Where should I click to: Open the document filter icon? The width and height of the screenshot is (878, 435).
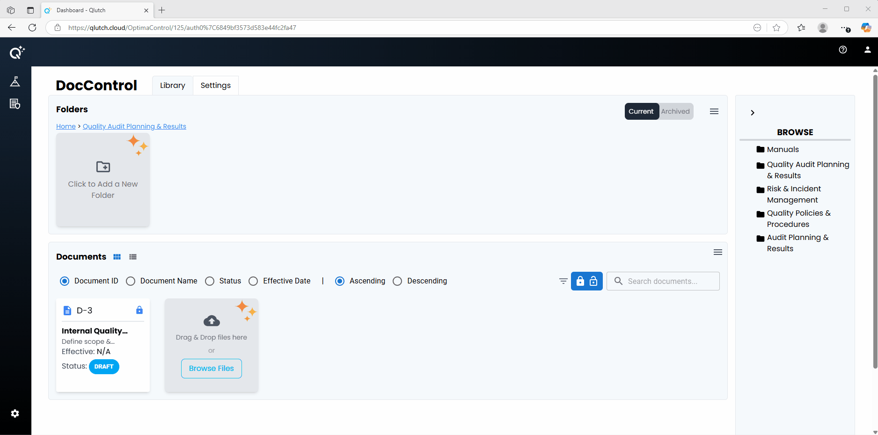click(563, 281)
